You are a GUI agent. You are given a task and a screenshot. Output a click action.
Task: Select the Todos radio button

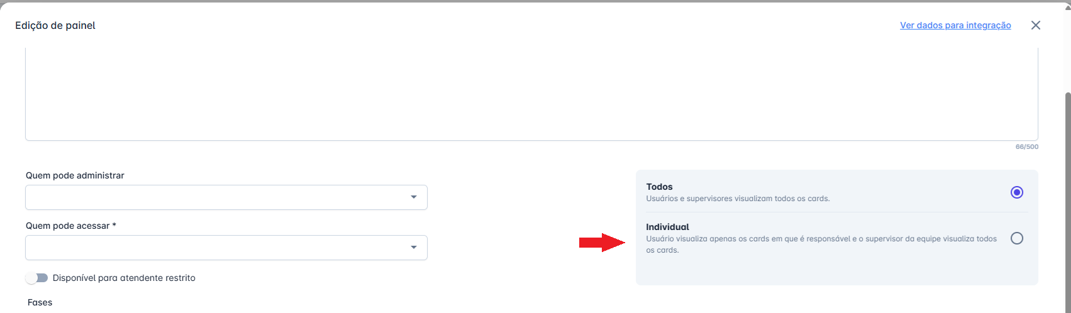1016,192
